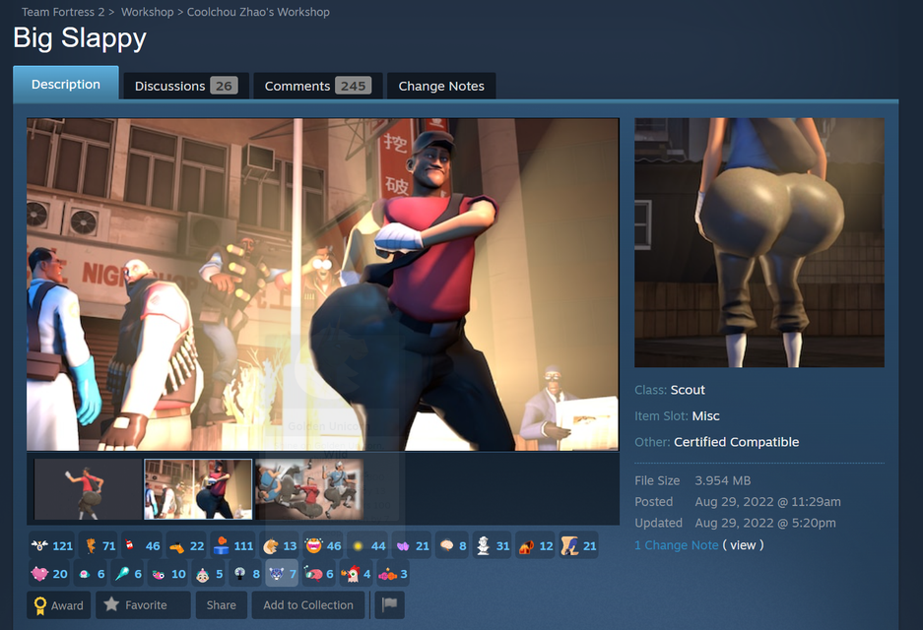Click the 3.954 MB file size value
Image resolution: width=923 pixels, height=630 pixels.
point(723,480)
